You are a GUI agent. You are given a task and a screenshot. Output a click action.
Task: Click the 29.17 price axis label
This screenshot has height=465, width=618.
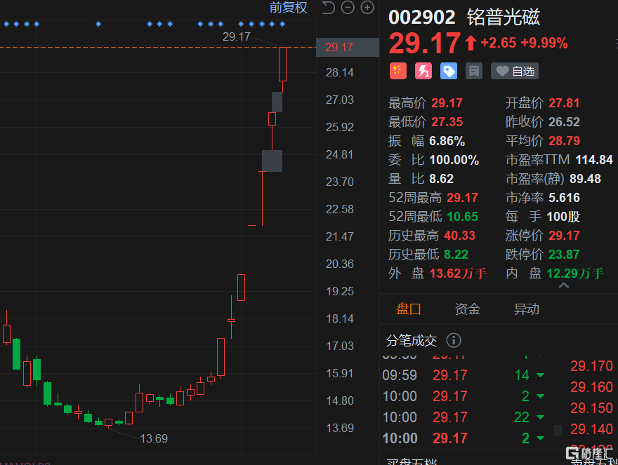click(x=348, y=47)
